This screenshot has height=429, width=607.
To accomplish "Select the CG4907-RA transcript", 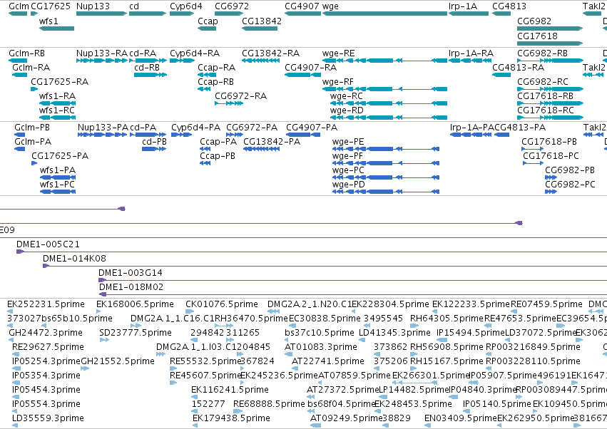I will click(302, 75).
